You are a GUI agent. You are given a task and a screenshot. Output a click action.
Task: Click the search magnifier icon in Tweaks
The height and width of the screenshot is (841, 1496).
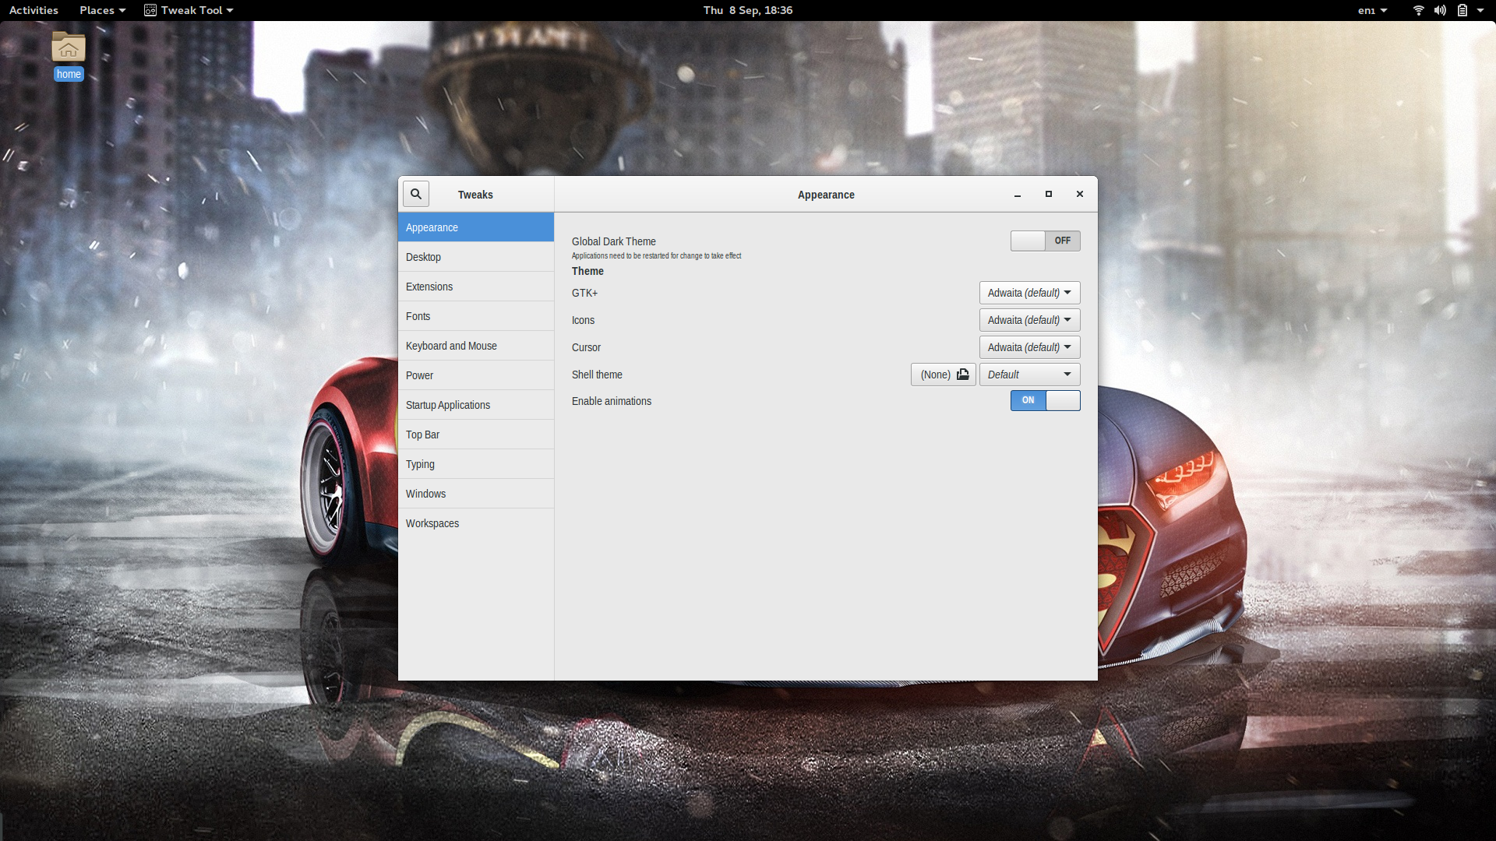coord(416,194)
